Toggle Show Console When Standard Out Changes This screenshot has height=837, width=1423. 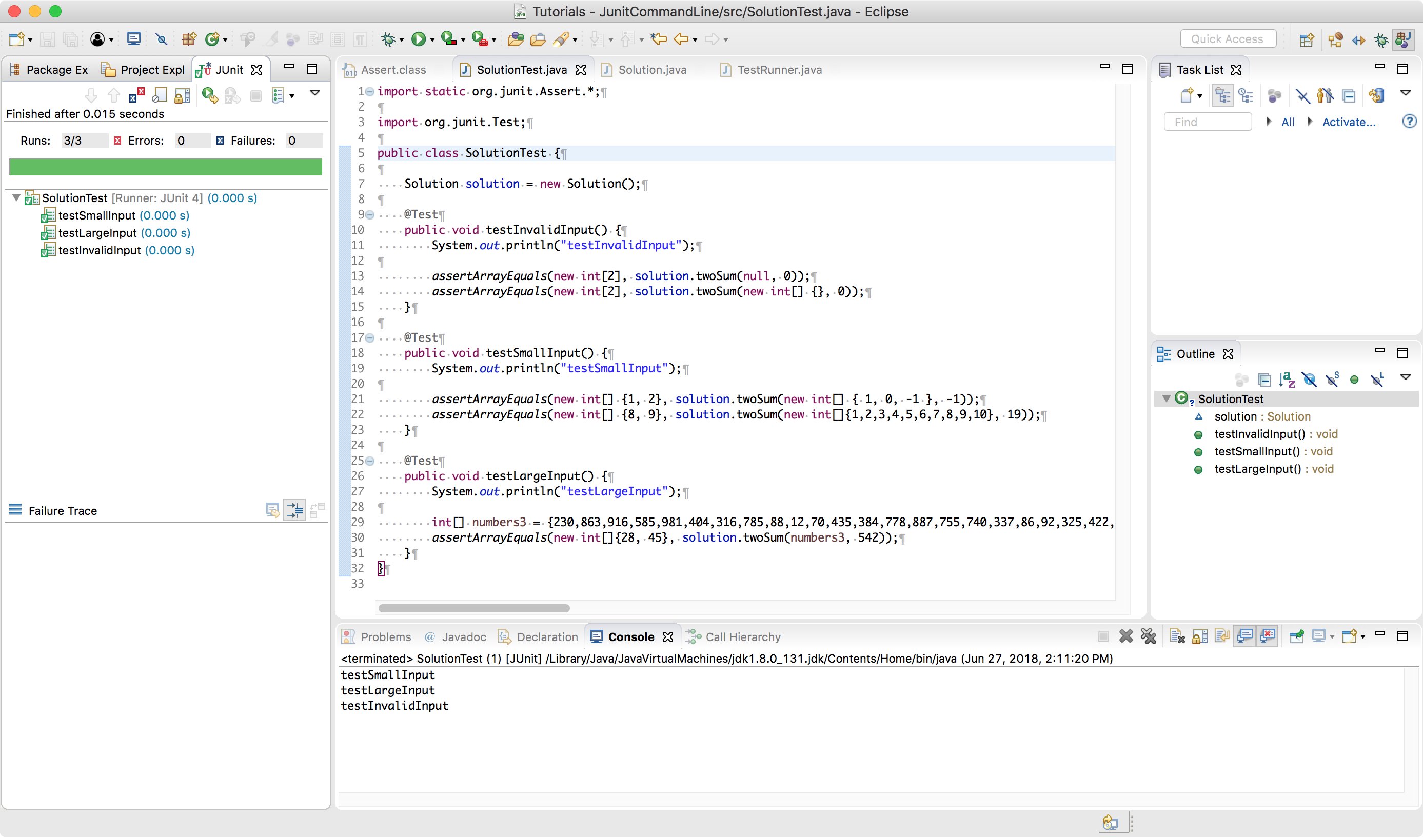coord(1244,636)
